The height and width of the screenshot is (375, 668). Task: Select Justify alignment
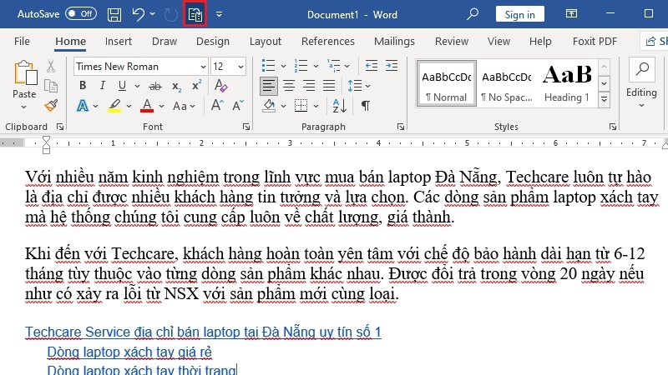pyautogui.click(x=329, y=86)
